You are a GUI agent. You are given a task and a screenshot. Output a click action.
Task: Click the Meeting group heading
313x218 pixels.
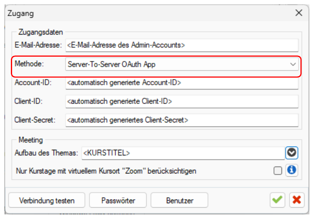(x=31, y=140)
